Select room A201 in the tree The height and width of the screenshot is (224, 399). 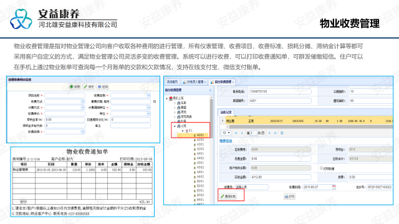pos(200,135)
